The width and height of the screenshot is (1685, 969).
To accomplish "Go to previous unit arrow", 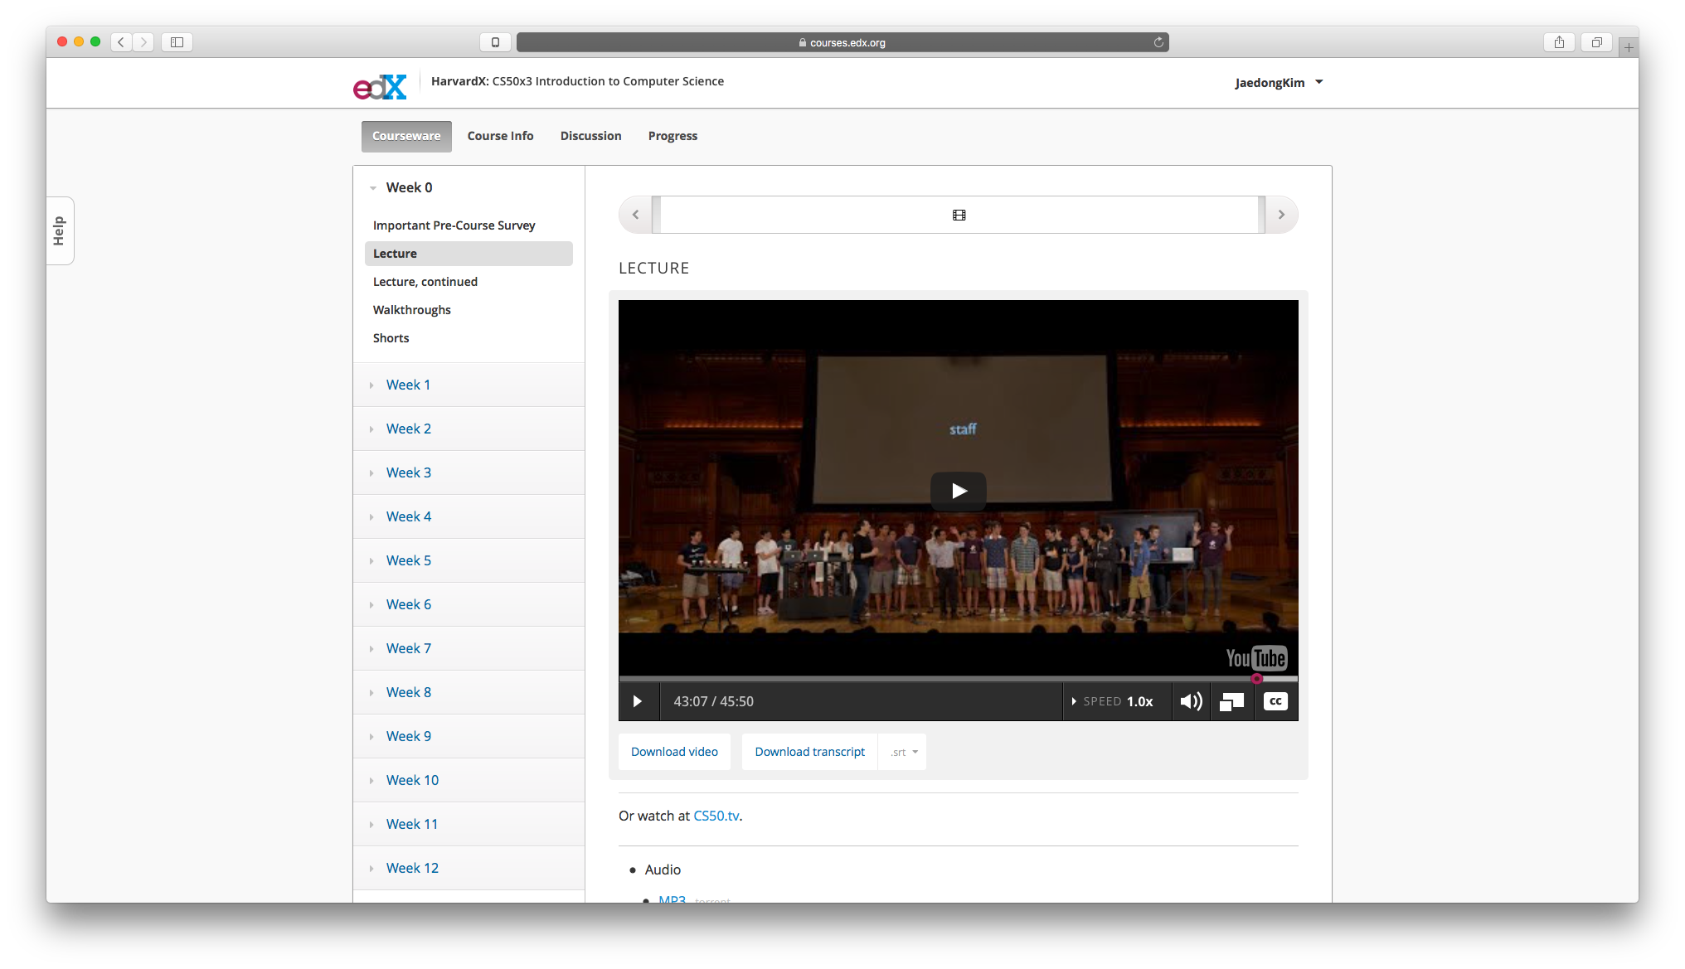I will (x=636, y=215).
